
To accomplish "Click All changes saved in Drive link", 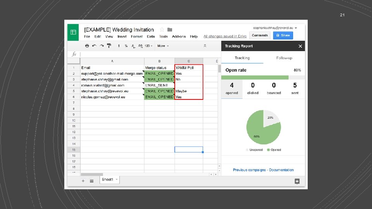I will pyautogui.click(x=225, y=36).
